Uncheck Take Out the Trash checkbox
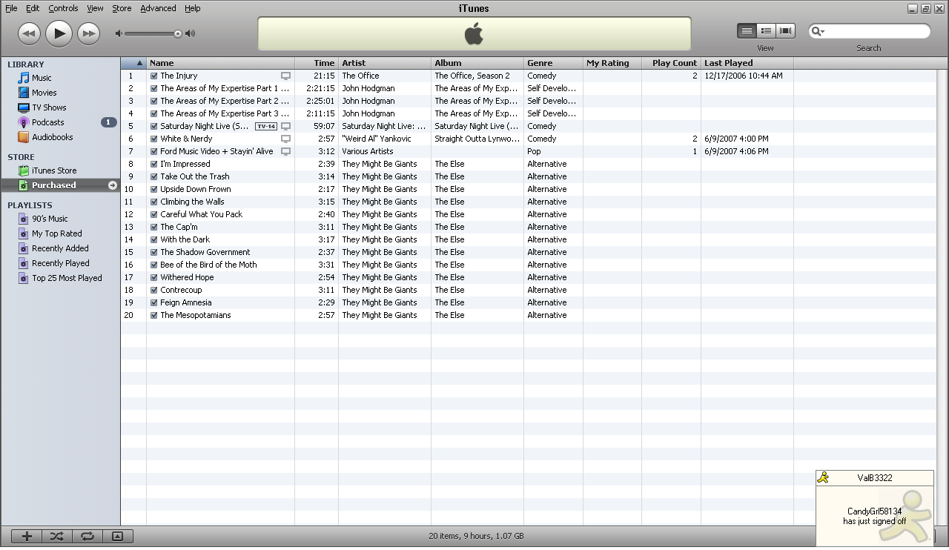The height and width of the screenshot is (550, 949). (x=153, y=176)
